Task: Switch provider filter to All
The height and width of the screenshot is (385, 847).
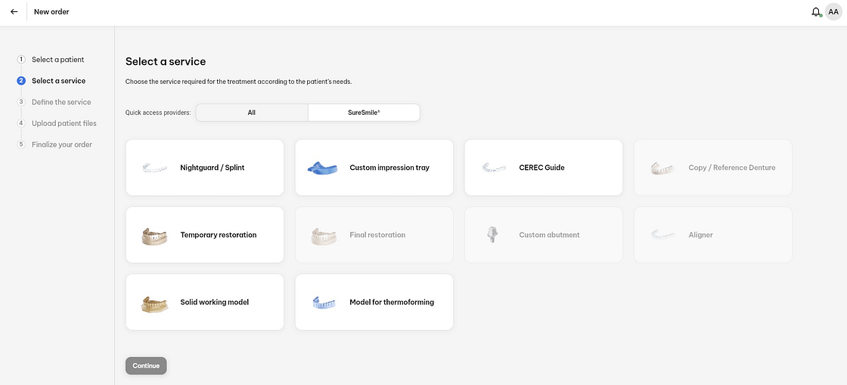Action: tap(252, 112)
